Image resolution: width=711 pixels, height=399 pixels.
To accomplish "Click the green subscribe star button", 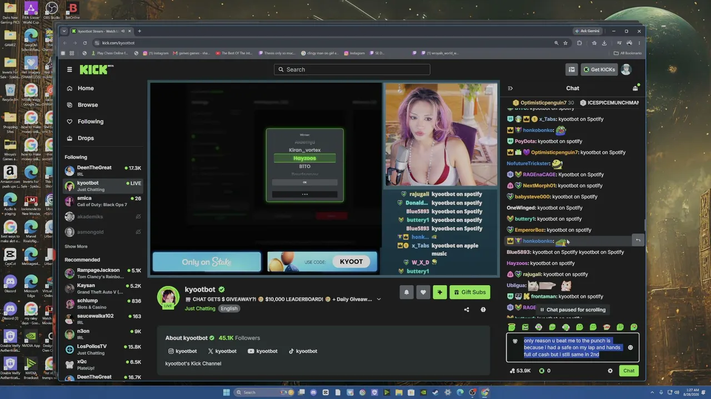I will click(440, 292).
